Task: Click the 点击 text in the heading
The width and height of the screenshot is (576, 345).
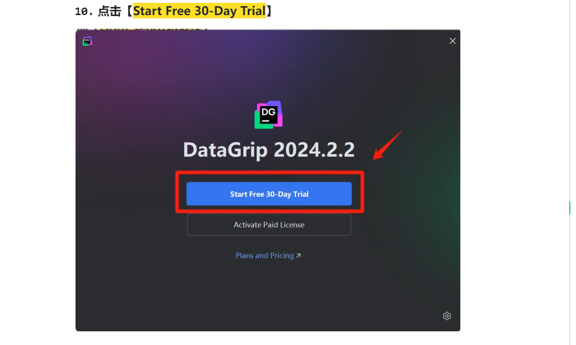Action: tap(110, 11)
